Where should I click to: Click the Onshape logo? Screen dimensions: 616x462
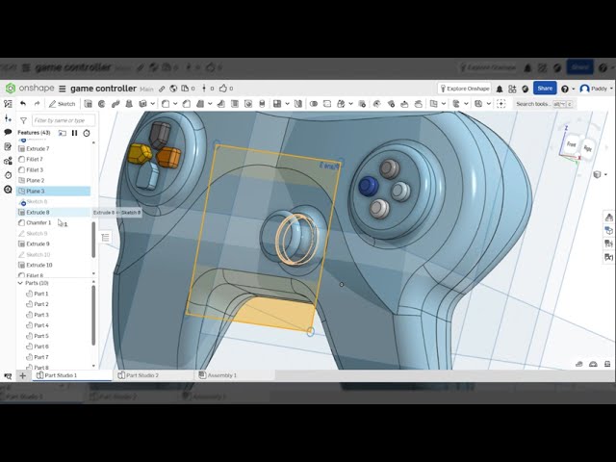click(x=30, y=88)
